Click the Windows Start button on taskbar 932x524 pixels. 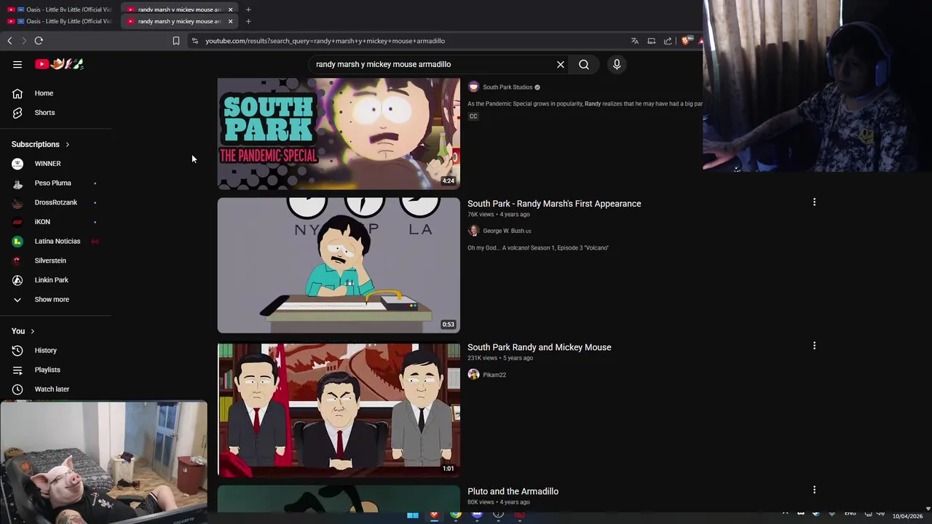coord(413,515)
